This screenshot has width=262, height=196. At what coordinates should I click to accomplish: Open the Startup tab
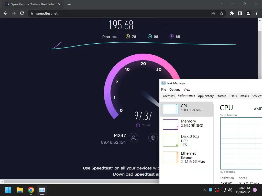coord(221,96)
